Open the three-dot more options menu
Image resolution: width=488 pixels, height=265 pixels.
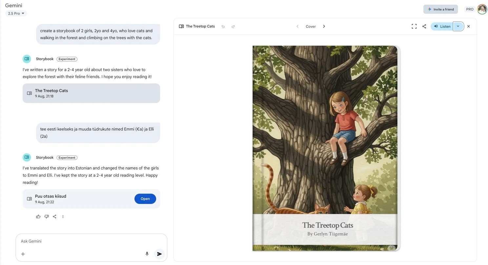[63, 216]
